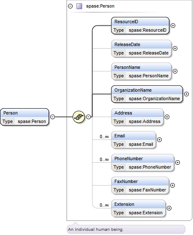193x235 pixels.
Task: Collapse the spase:Person type container
Action: point(70,6)
